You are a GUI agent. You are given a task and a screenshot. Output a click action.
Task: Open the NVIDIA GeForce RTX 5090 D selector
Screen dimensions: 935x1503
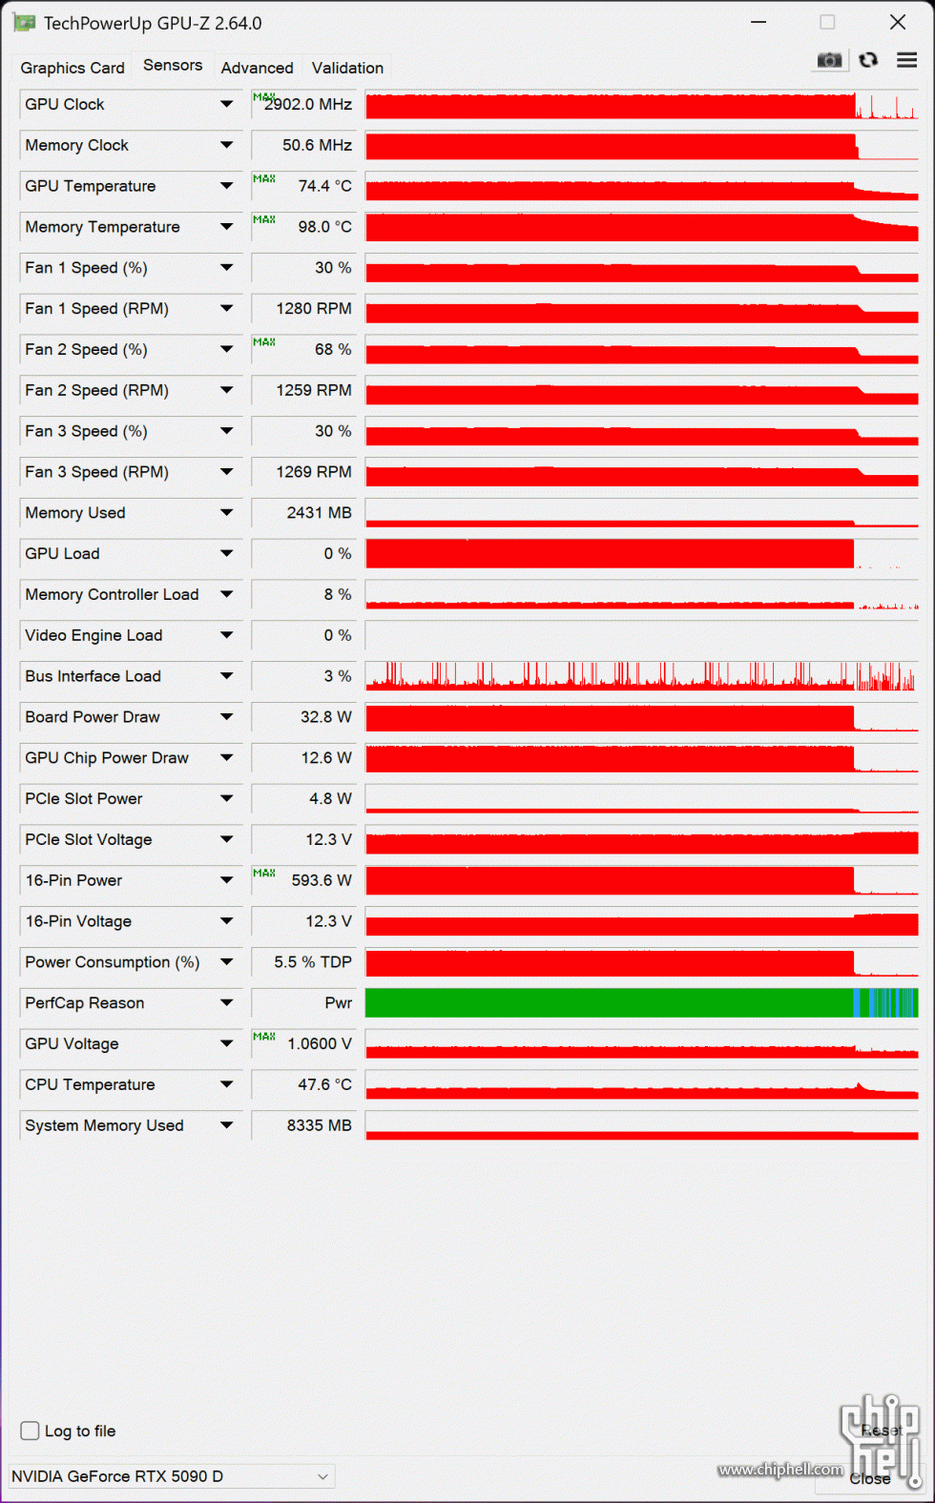click(x=172, y=1476)
